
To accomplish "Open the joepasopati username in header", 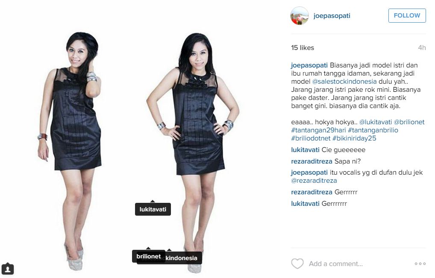I will click(x=332, y=16).
